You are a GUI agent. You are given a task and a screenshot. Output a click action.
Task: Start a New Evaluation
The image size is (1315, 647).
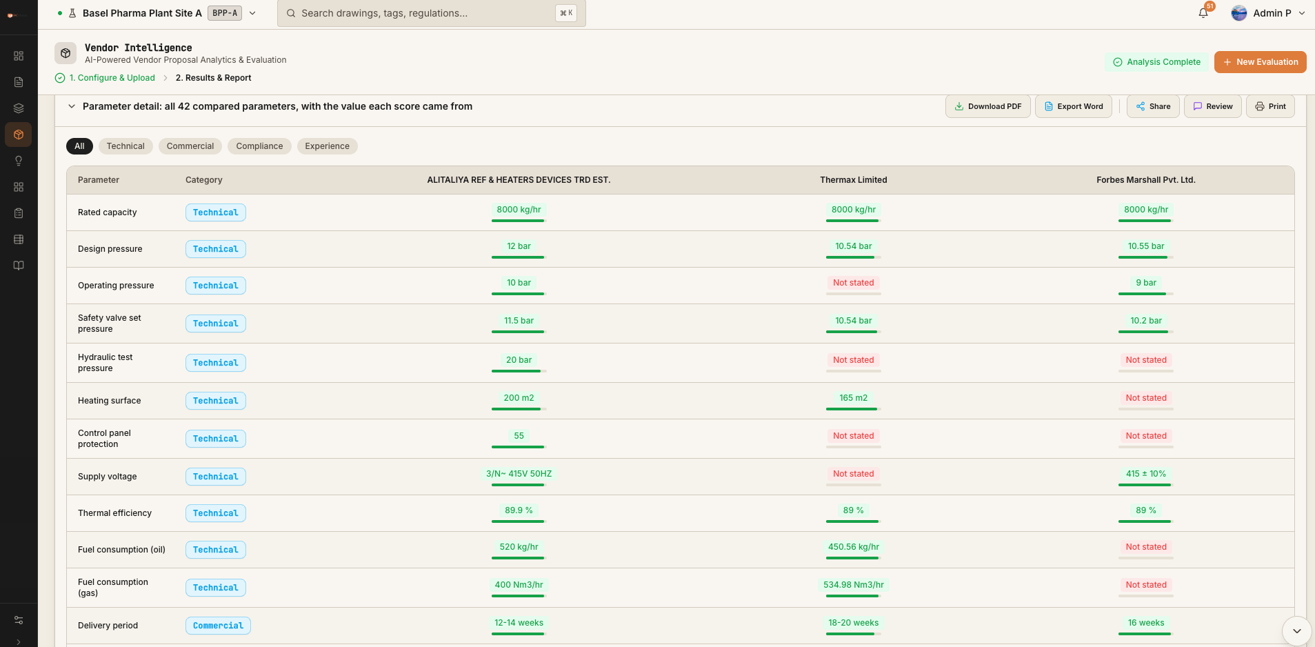[x=1261, y=62]
